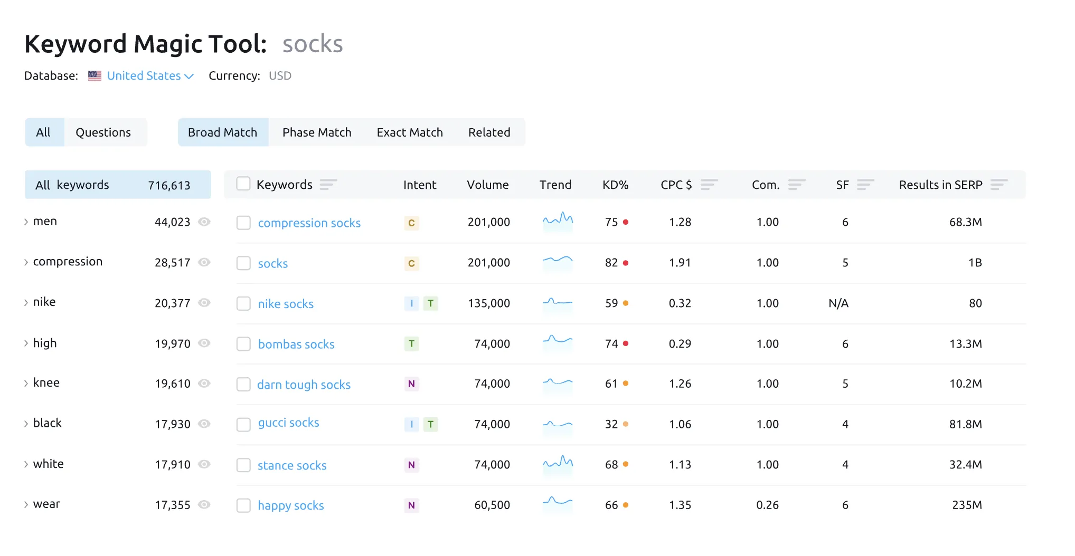Open the compression socks keyword link
1075x556 pixels.
[309, 223]
